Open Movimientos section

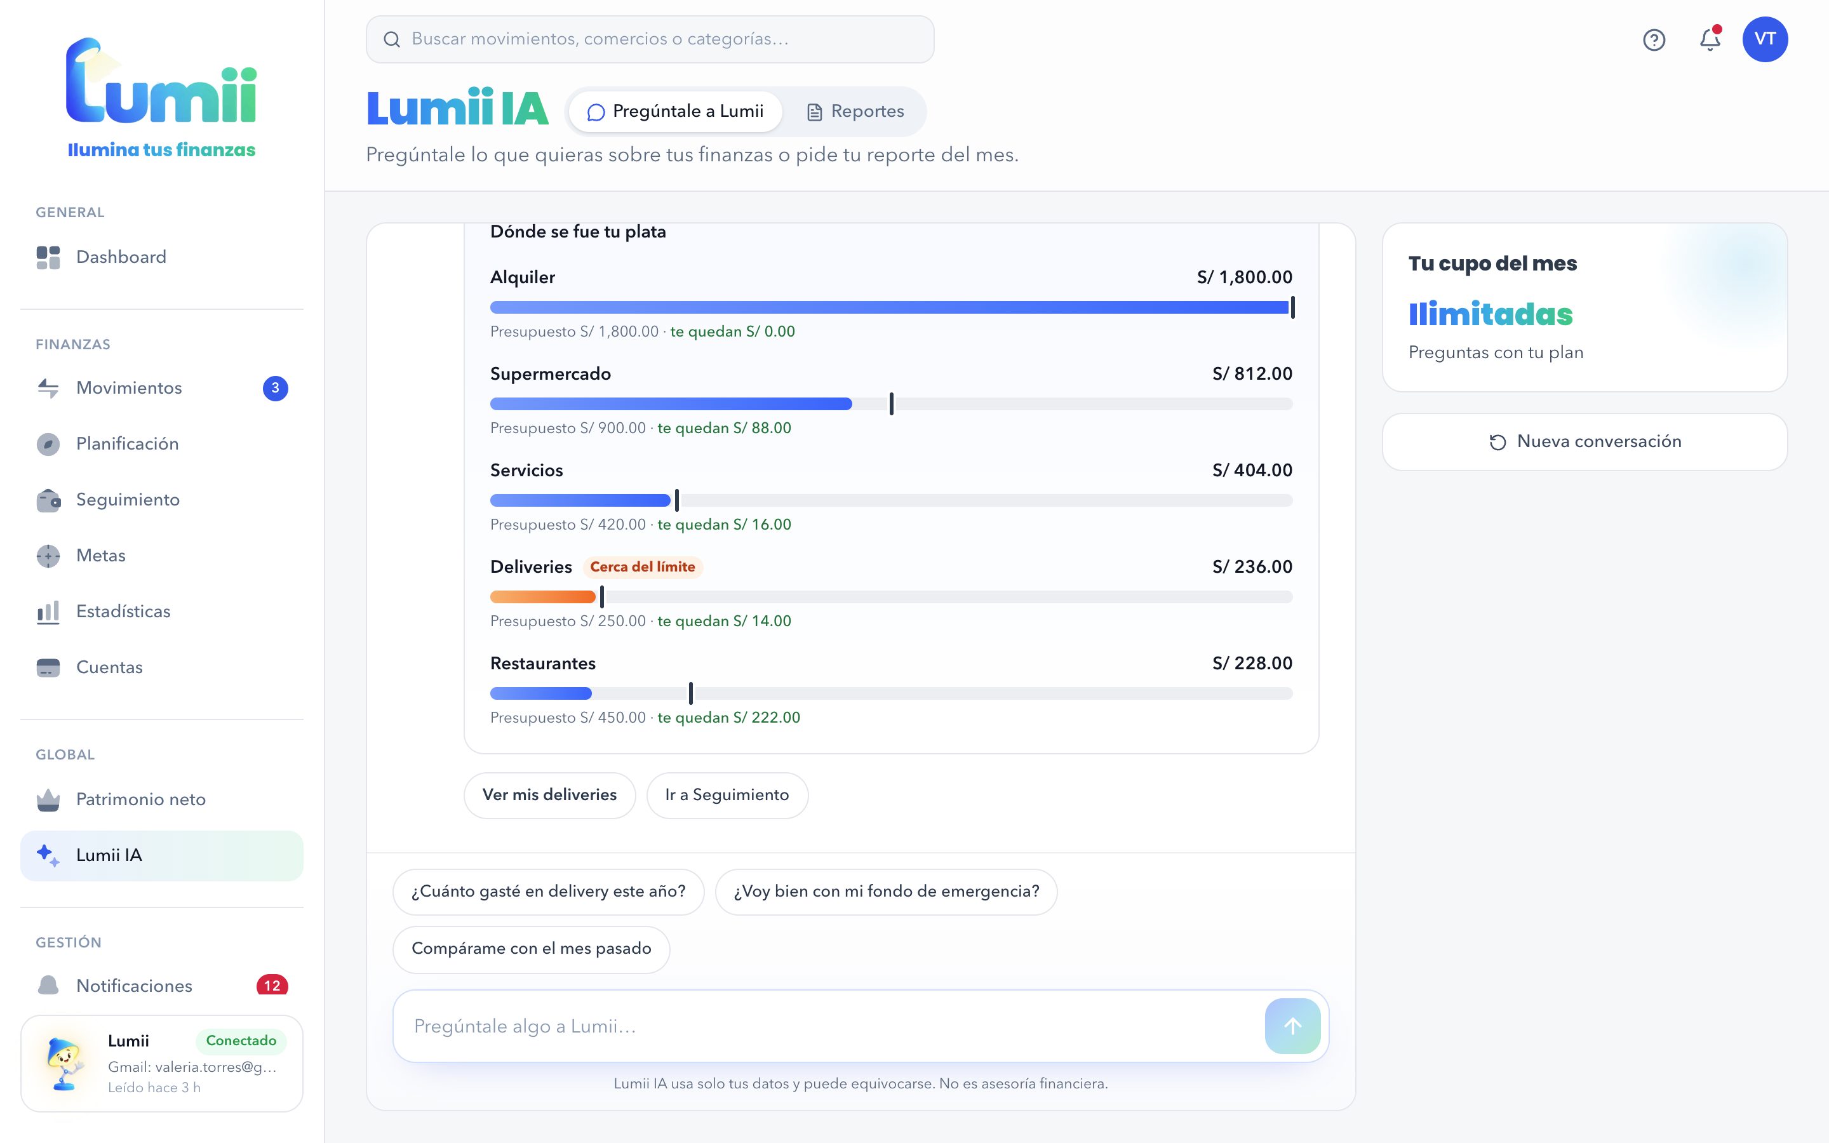pos(162,388)
